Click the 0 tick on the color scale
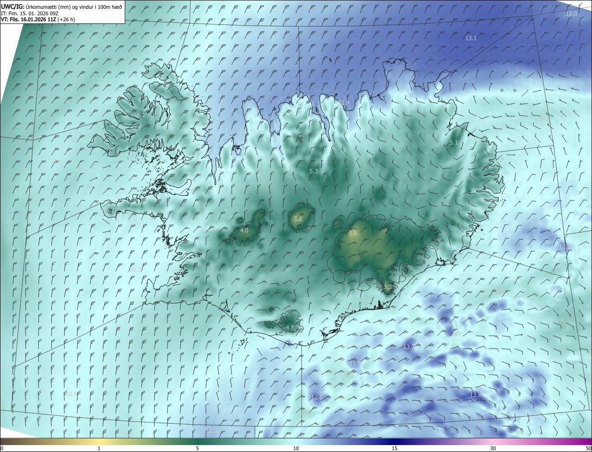Image resolution: width=592 pixels, height=452 pixels. [2, 448]
